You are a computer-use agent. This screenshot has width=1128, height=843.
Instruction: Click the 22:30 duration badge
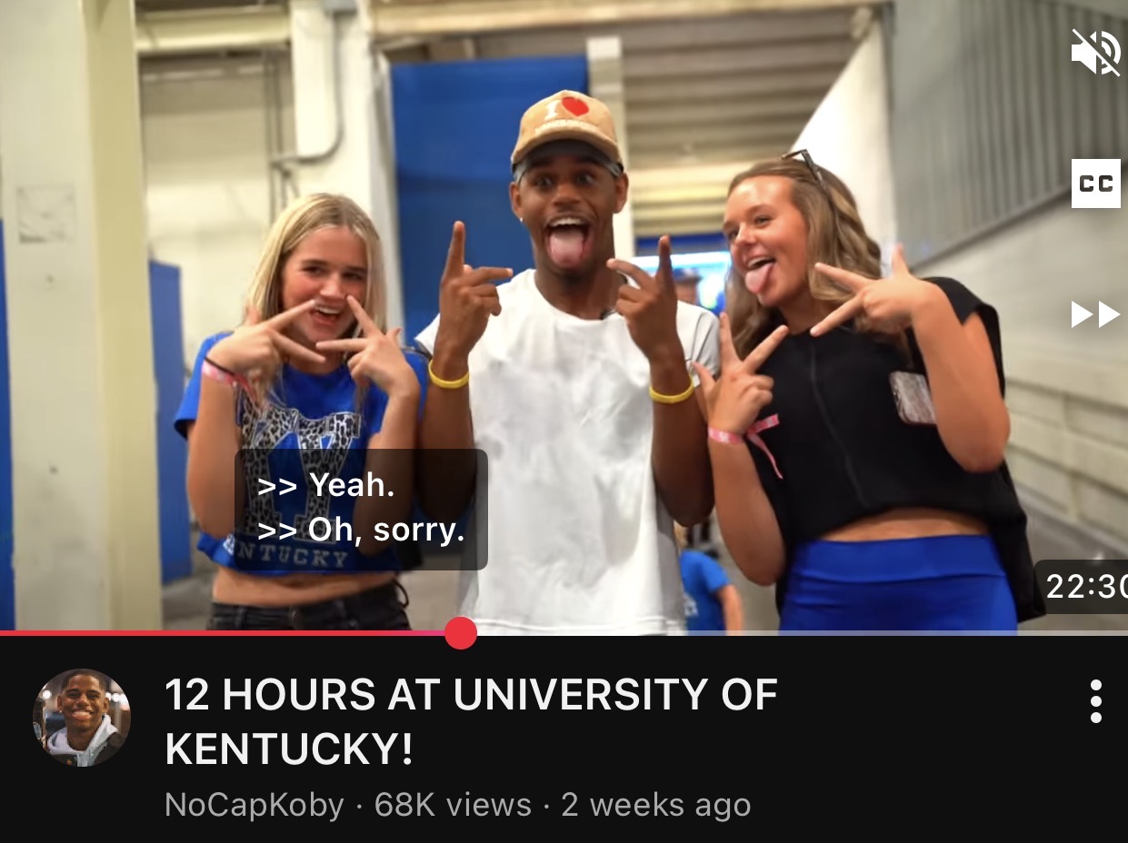pos(1082,587)
